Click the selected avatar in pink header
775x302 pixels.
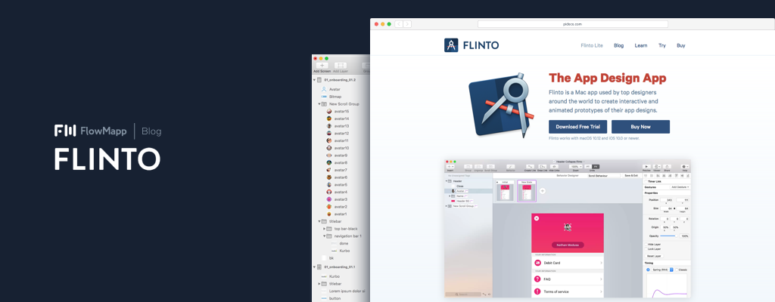point(568,227)
